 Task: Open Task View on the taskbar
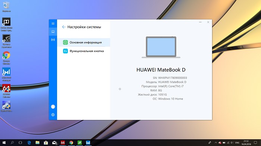pos(20,143)
